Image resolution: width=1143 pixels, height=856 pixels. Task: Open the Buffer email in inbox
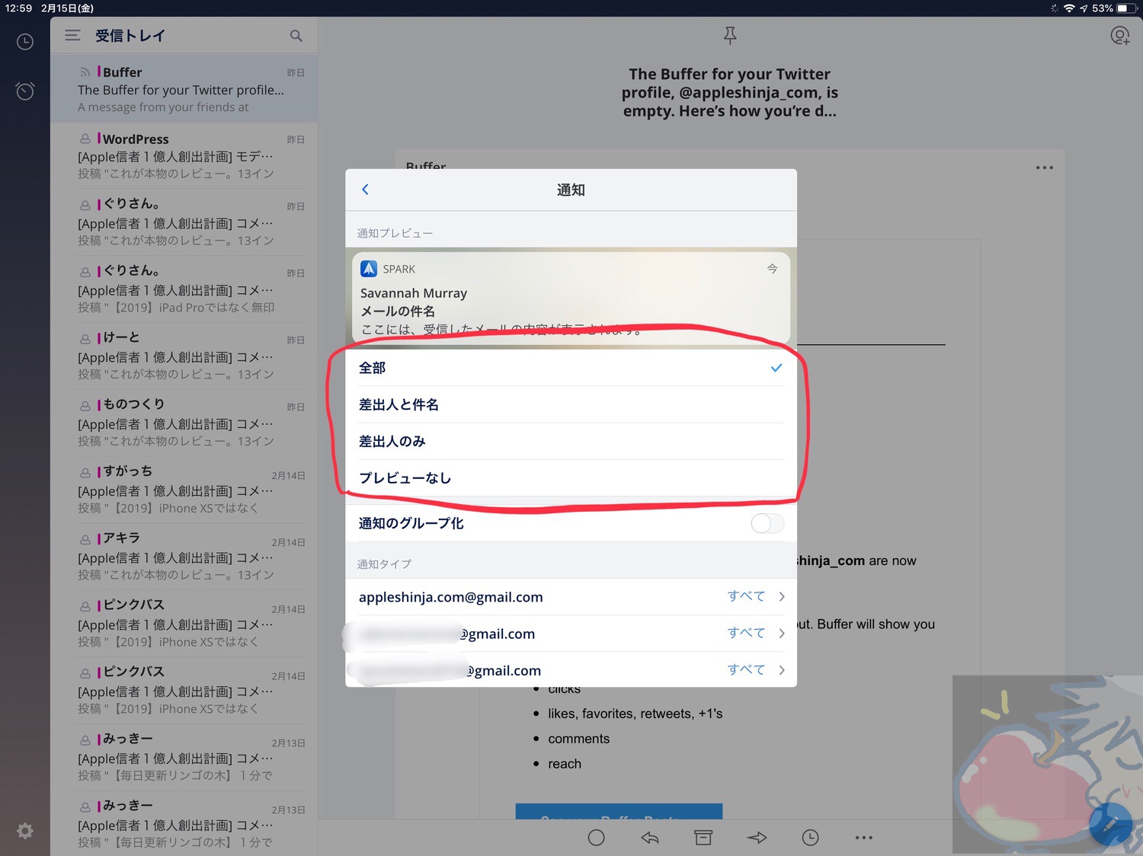[184, 89]
